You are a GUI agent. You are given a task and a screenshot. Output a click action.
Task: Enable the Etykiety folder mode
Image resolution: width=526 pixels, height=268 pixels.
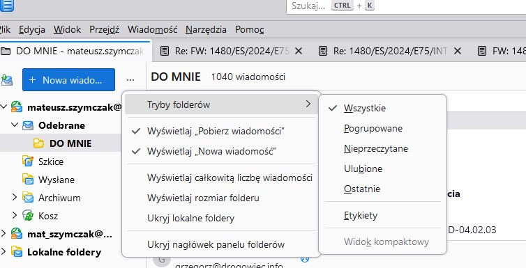pos(382,215)
